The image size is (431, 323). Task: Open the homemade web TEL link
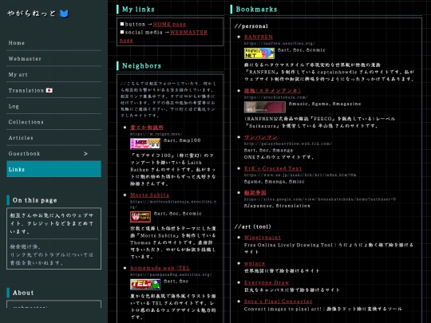160,268
